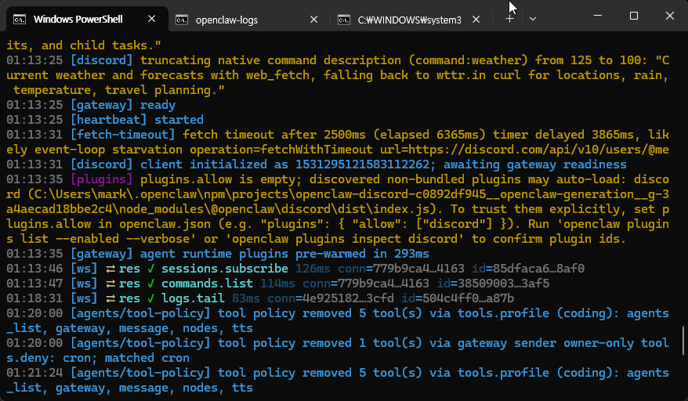The height and width of the screenshot is (401, 688).
Task: Switch to the C:\WINDOWS\system3 tab
Action: click(409, 20)
